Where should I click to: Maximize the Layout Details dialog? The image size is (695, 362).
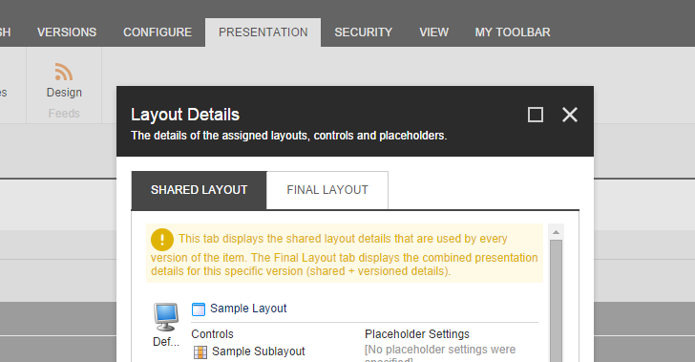[x=536, y=115]
